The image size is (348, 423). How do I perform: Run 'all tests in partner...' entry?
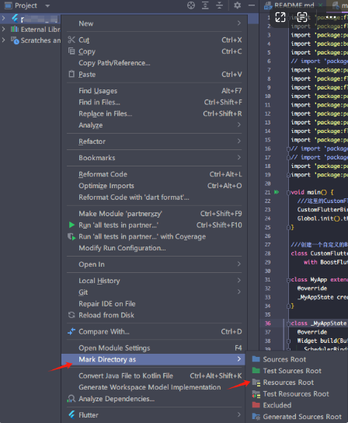pos(154,225)
